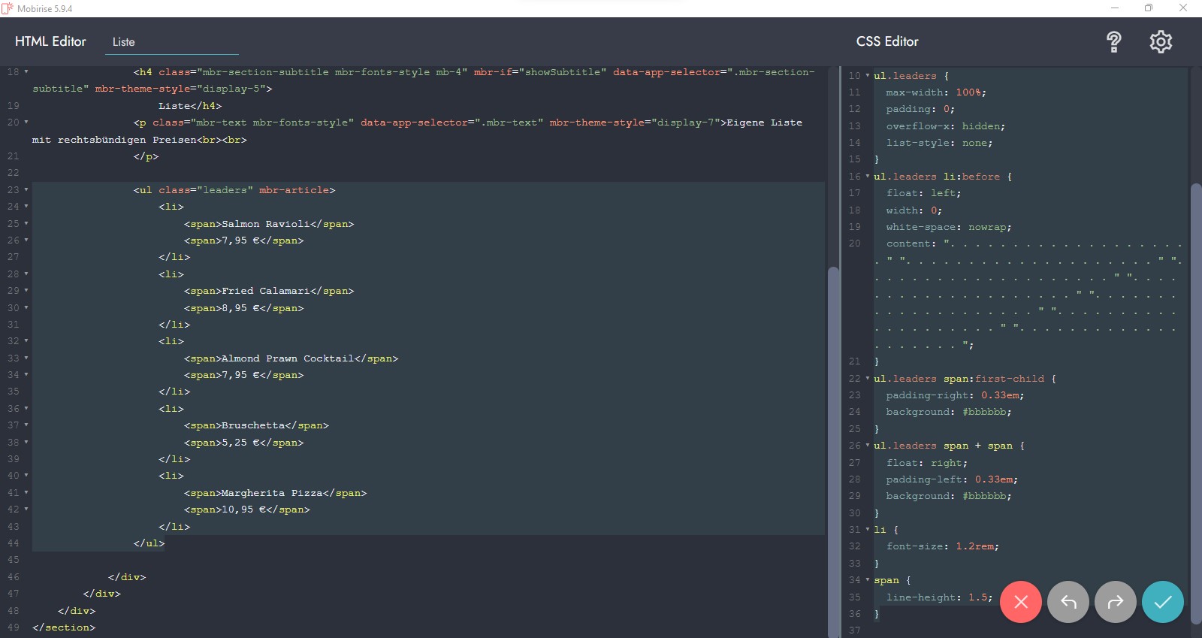Click the HTML editor vertical scrollbar
1202x638 pixels.
click(833, 451)
